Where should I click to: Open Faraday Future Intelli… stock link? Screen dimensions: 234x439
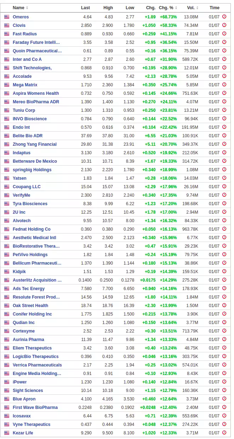36,42
